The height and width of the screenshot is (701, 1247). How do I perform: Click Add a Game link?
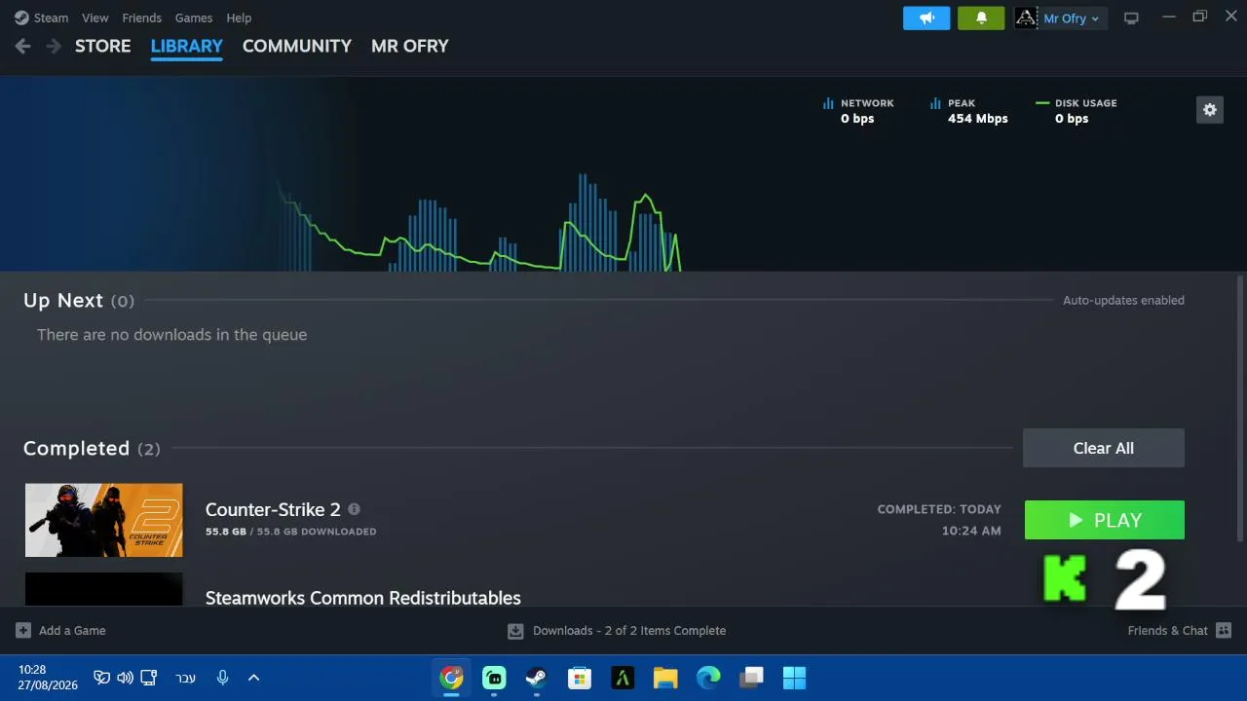coord(72,631)
